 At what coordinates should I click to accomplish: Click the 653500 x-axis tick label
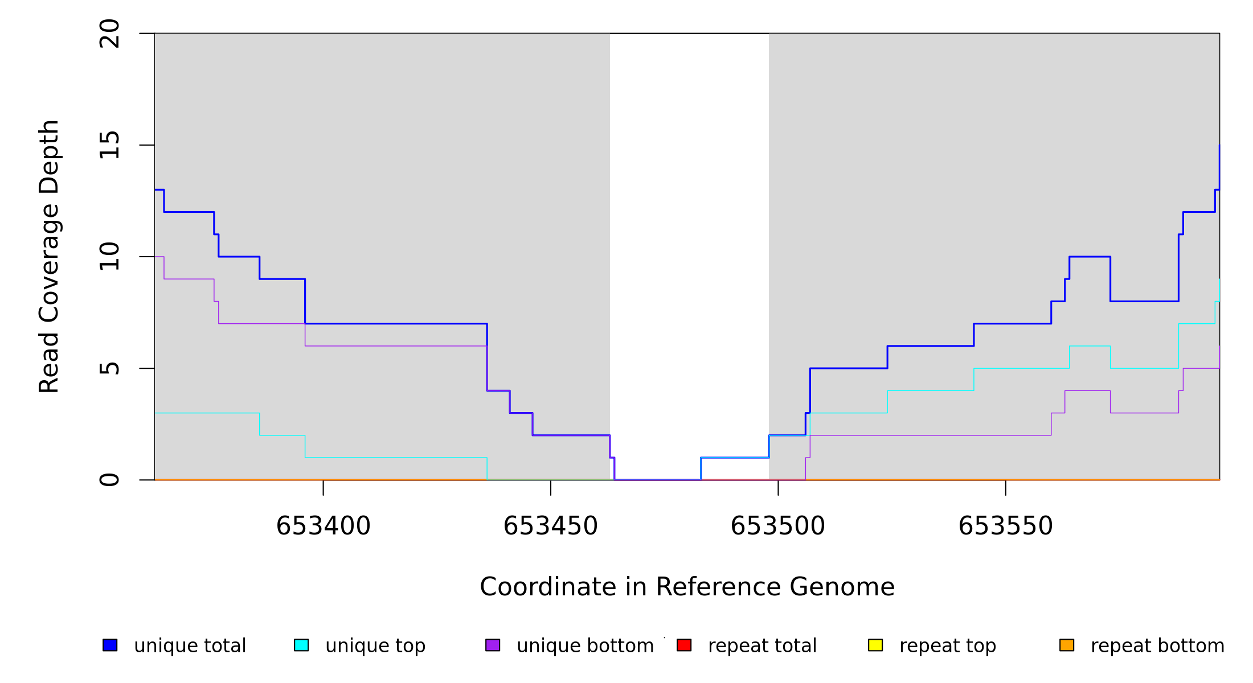click(777, 526)
